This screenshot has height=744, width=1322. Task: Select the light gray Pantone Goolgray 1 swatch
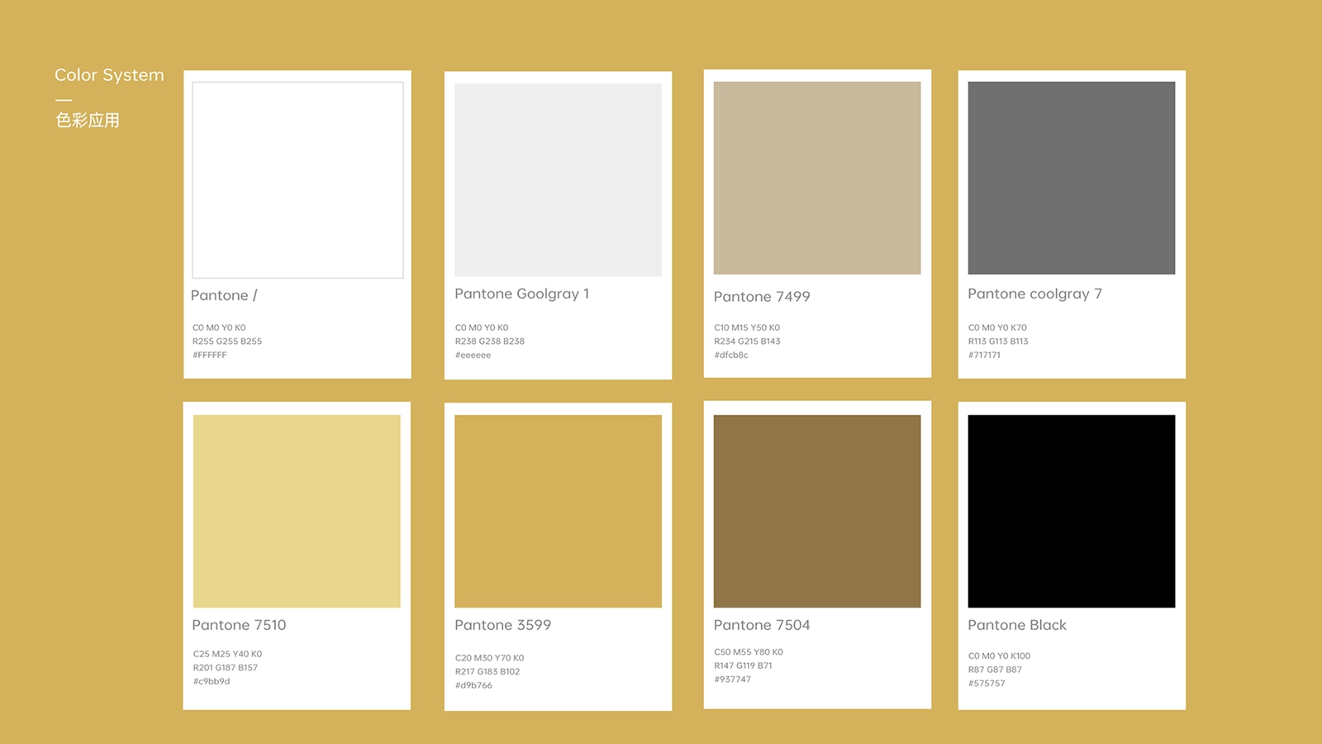[558, 179]
